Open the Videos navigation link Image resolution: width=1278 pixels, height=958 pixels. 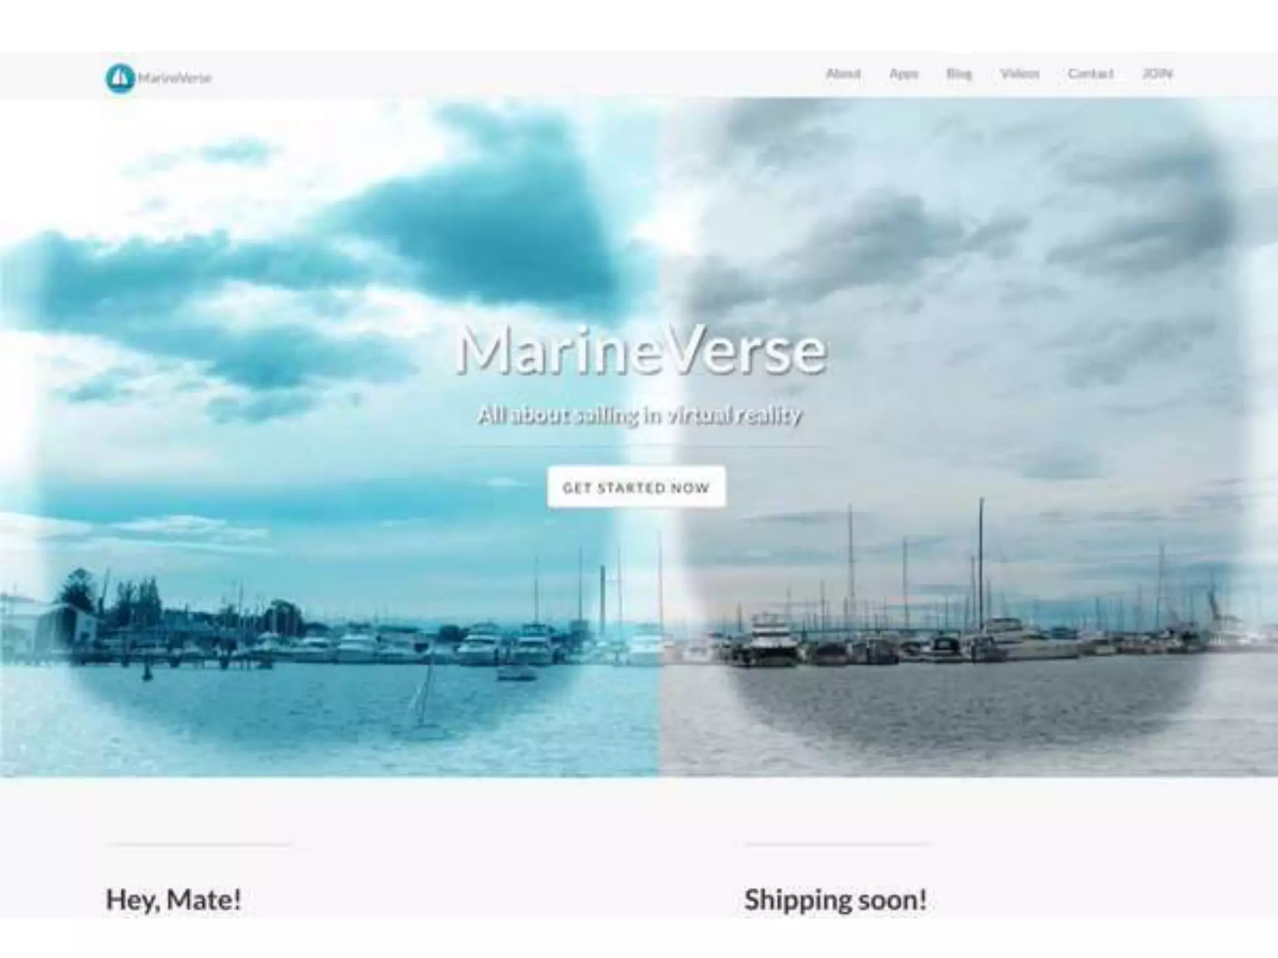point(1020,74)
